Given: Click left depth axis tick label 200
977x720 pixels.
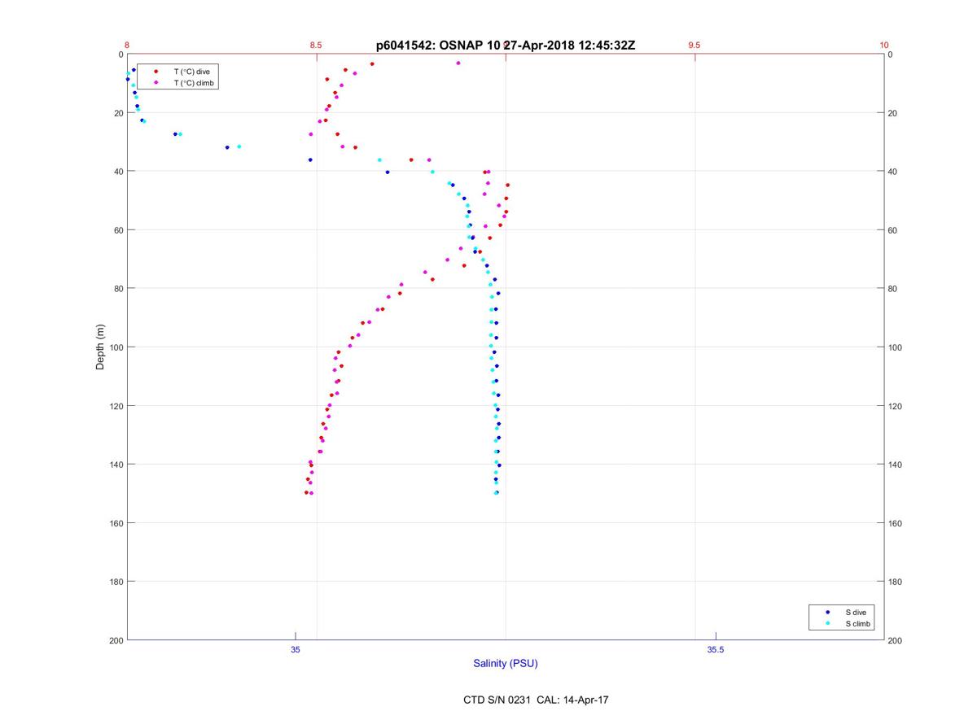Looking at the screenshot, I should click(115, 640).
